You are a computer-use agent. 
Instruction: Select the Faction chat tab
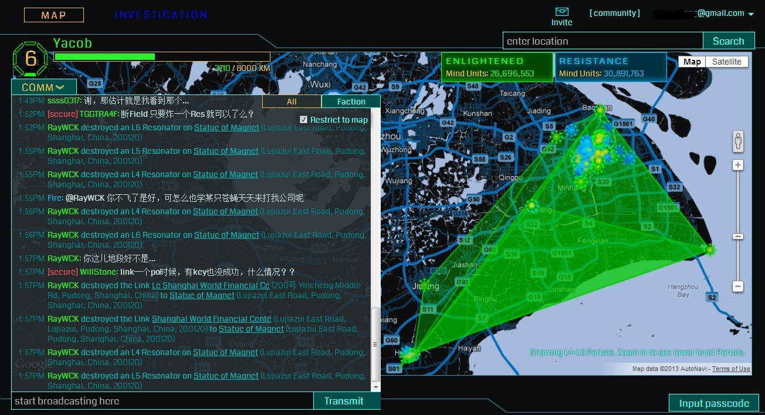pos(351,102)
